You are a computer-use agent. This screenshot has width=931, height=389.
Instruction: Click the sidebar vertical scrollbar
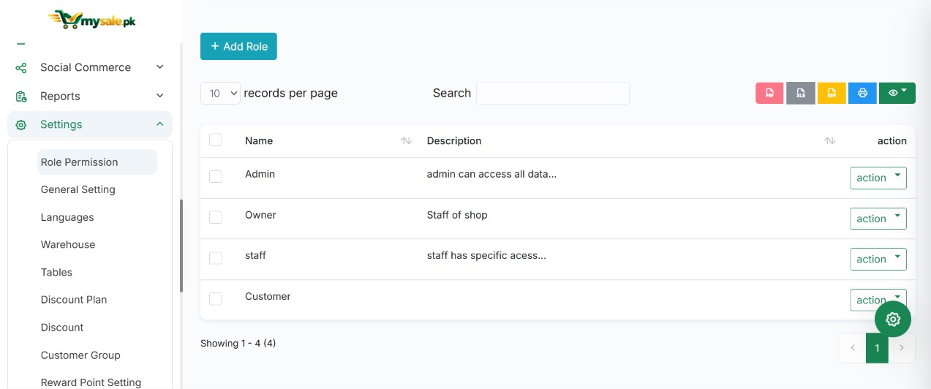(181, 246)
